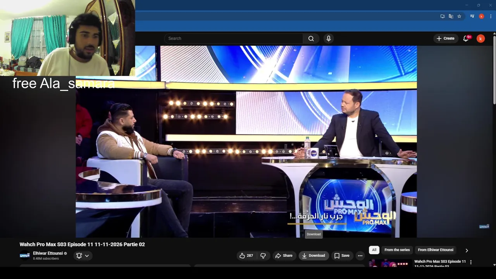Like the video with thumbs up
The height and width of the screenshot is (279, 496).
pyautogui.click(x=246, y=256)
